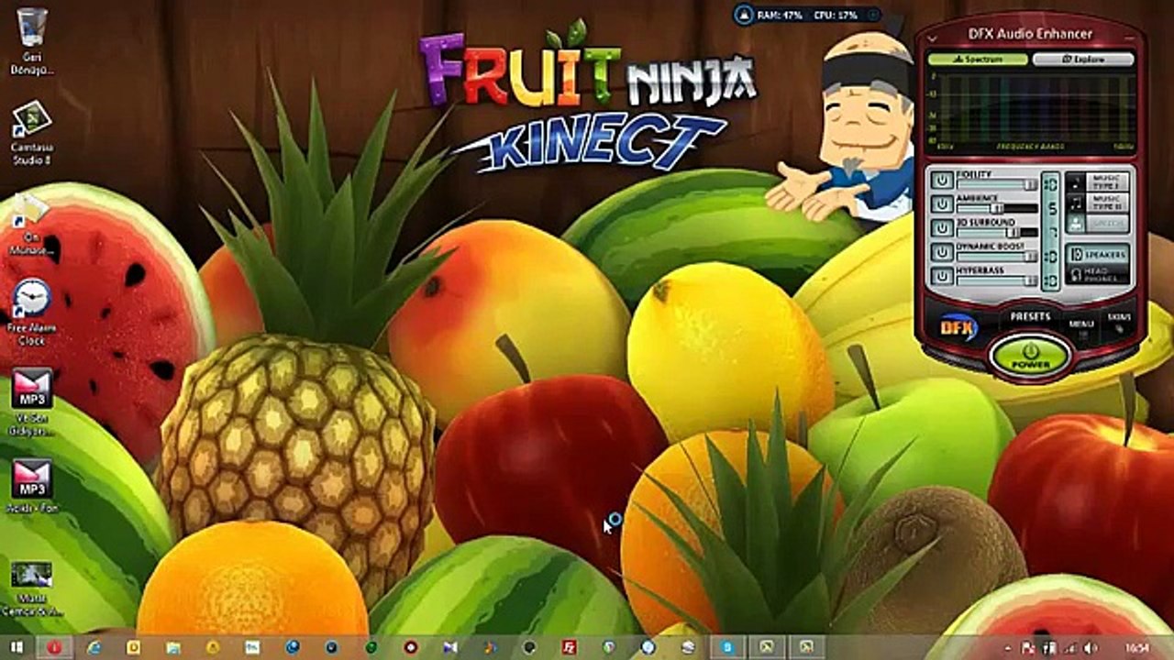The width and height of the screenshot is (1174, 660).
Task: Click the DFX logo
Action: (x=959, y=327)
